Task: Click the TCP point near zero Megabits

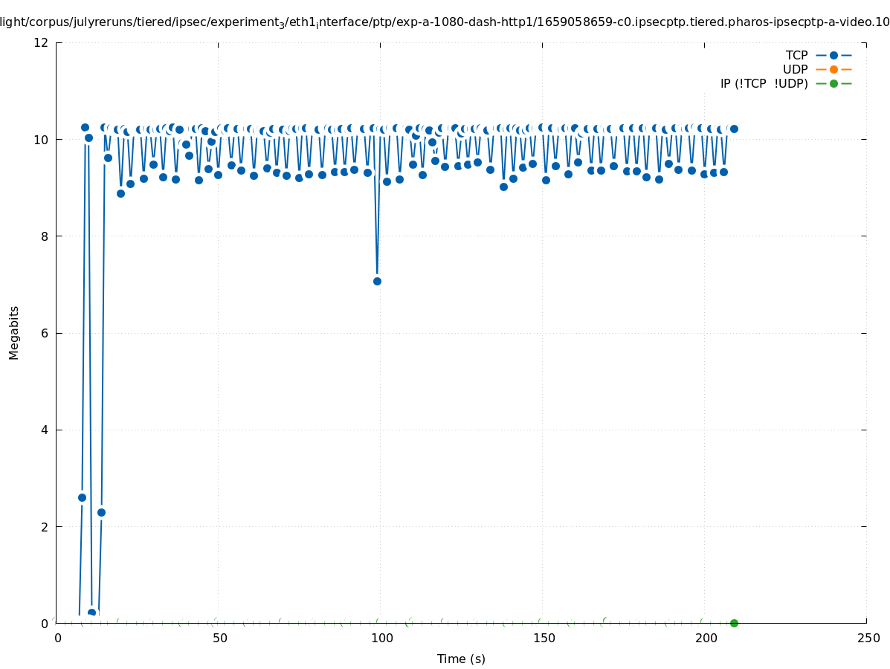Action: pyautogui.click(x=91, y=613)
